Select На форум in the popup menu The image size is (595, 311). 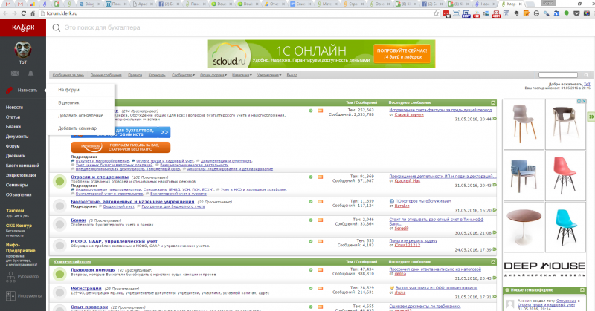coord(68,90)
